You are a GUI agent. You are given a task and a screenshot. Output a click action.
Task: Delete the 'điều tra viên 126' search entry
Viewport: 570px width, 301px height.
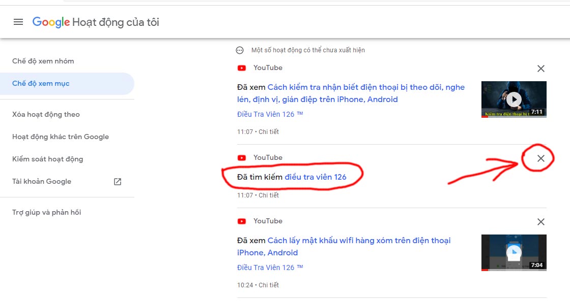point(541,158)
